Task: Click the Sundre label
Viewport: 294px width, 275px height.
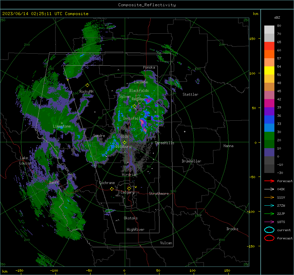Action: click(x=99, y=135)
